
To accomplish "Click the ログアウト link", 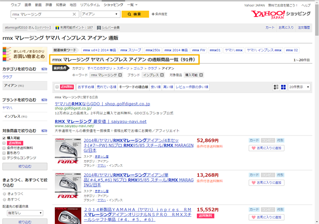I will pyautogui.click(x=43, y=27).
